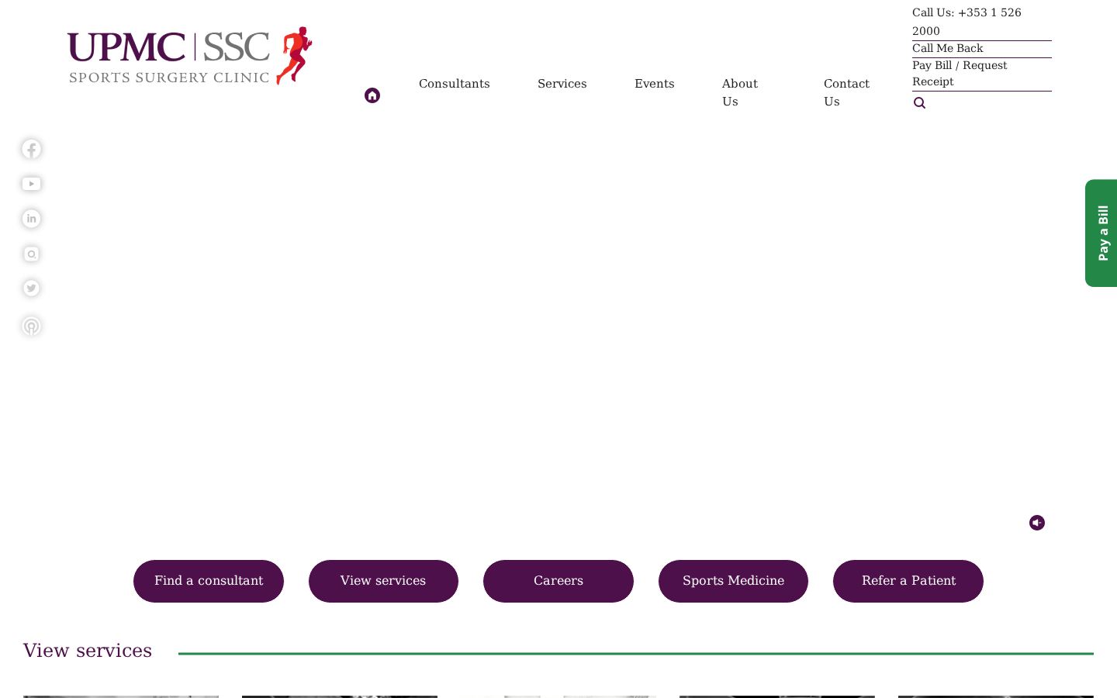1117x698 pixels.
Task: Click the View services section heading
Action: point(88,651)
